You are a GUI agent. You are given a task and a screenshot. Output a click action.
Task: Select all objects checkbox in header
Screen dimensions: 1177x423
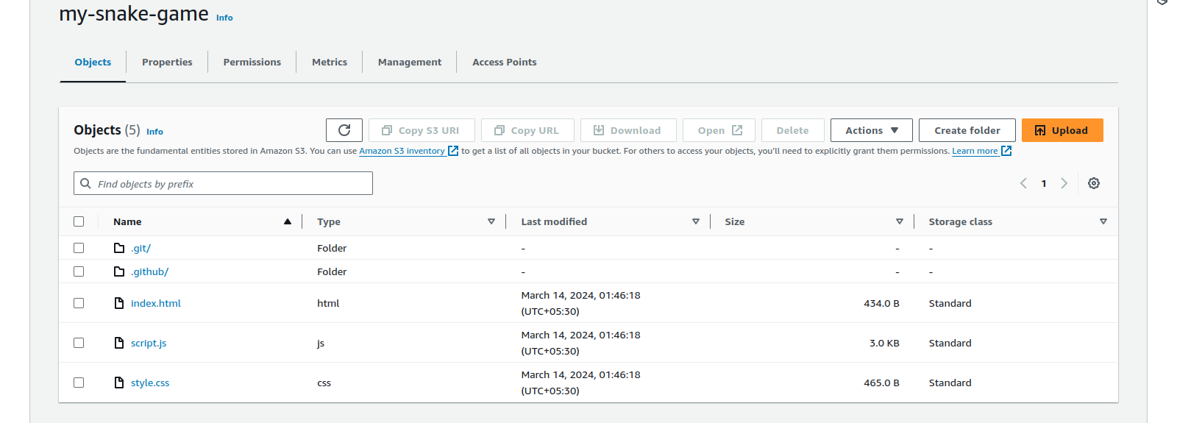pyautogui.click(x=79, y=221)
